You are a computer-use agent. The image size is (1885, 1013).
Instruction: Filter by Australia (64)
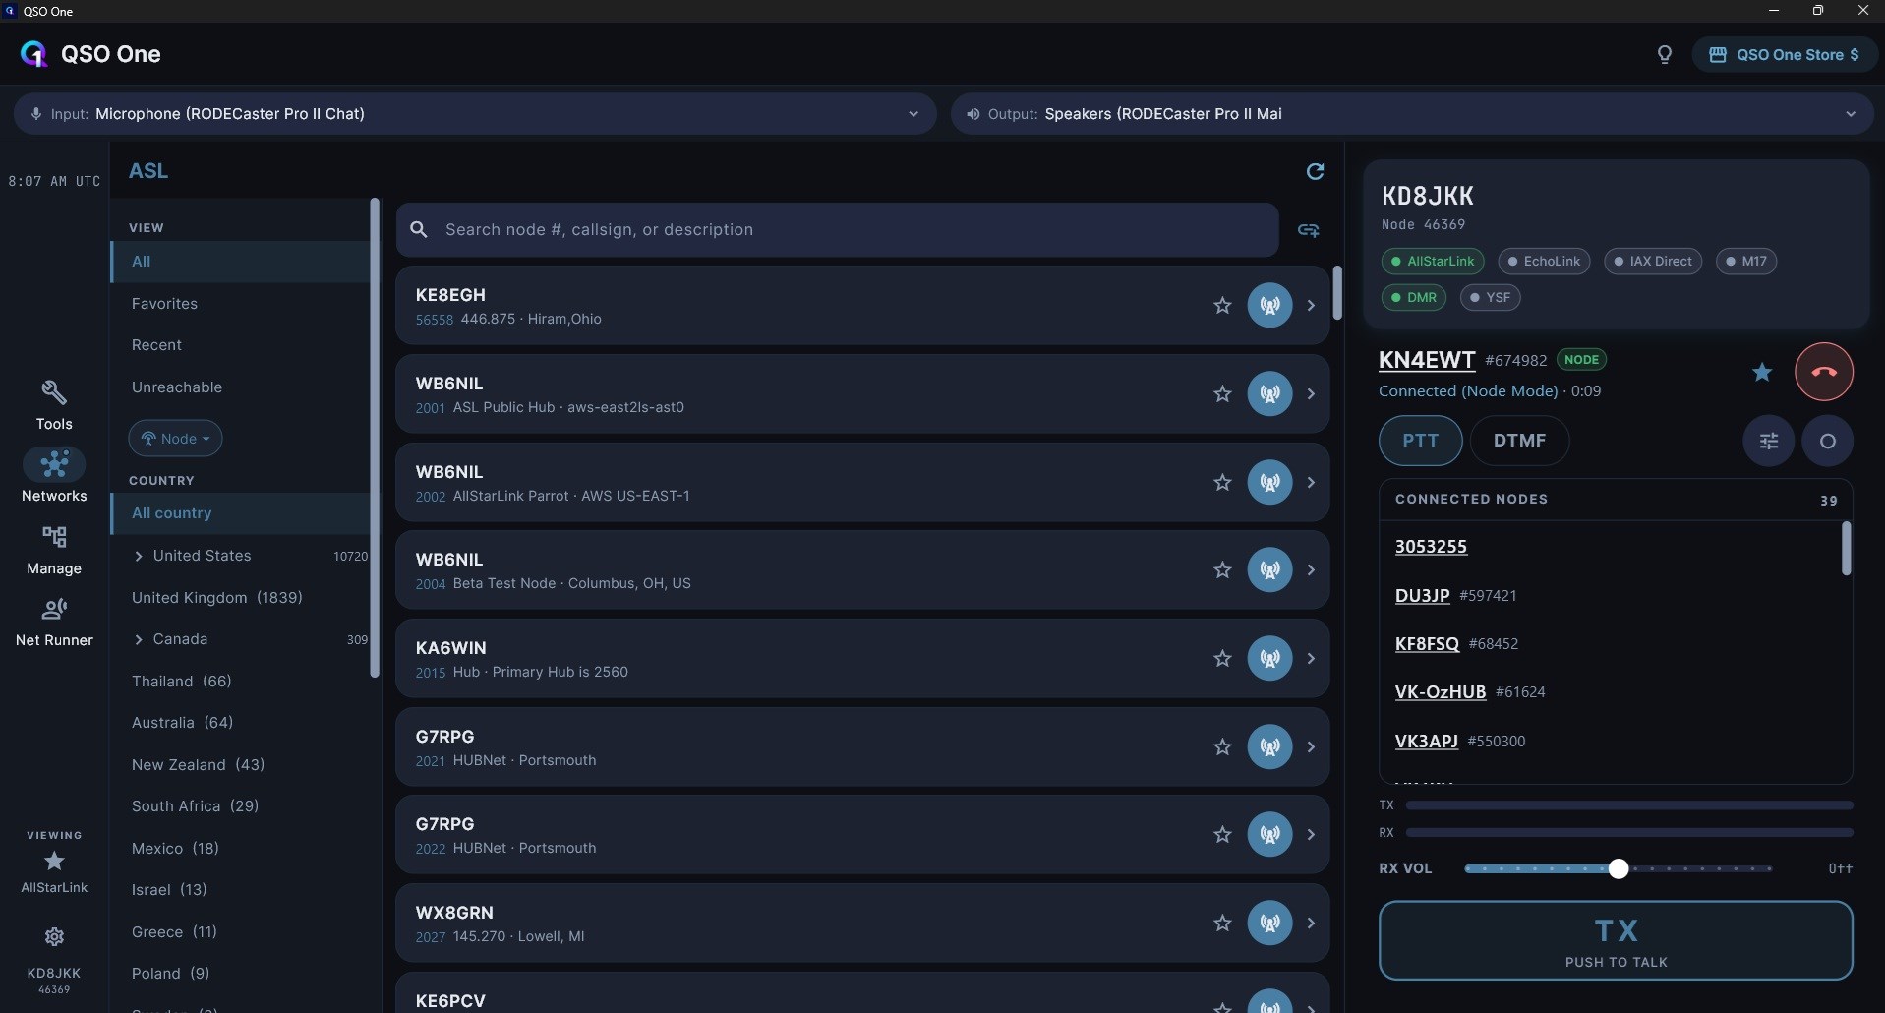[x=183, y=723]
